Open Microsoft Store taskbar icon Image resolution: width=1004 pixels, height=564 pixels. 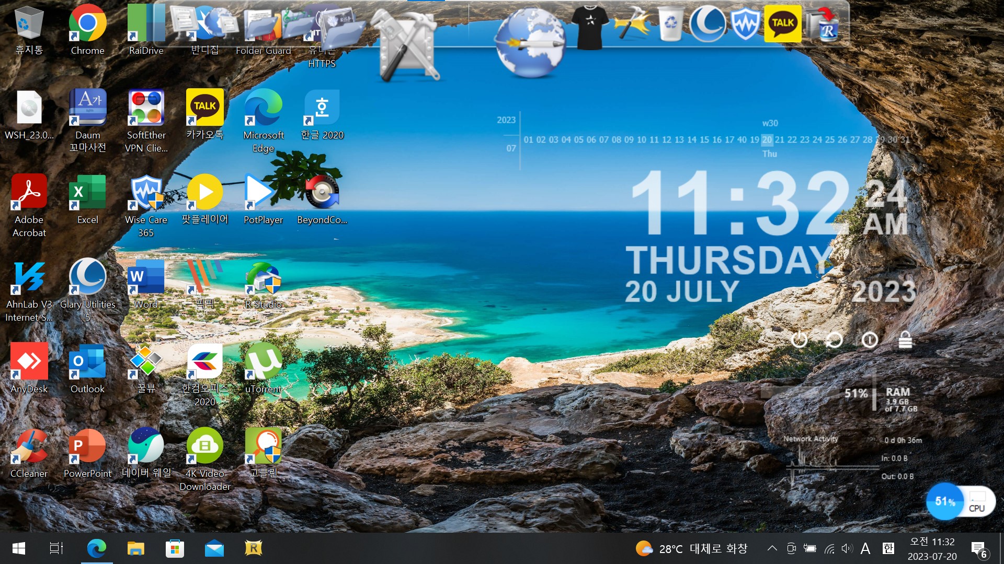(x=175, y=548)
